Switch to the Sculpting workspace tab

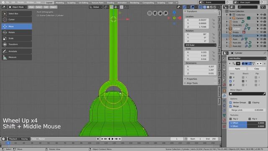[x=71, y=3]
